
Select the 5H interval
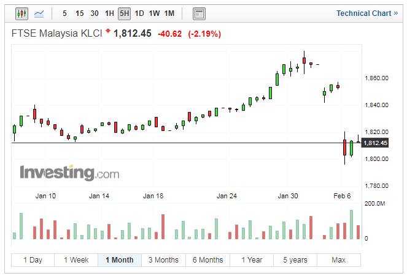pos(125,13)
